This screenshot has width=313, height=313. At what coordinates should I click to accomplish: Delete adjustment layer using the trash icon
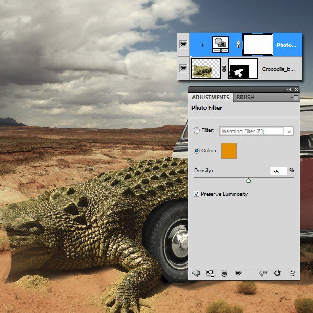[x=292, y=273]
